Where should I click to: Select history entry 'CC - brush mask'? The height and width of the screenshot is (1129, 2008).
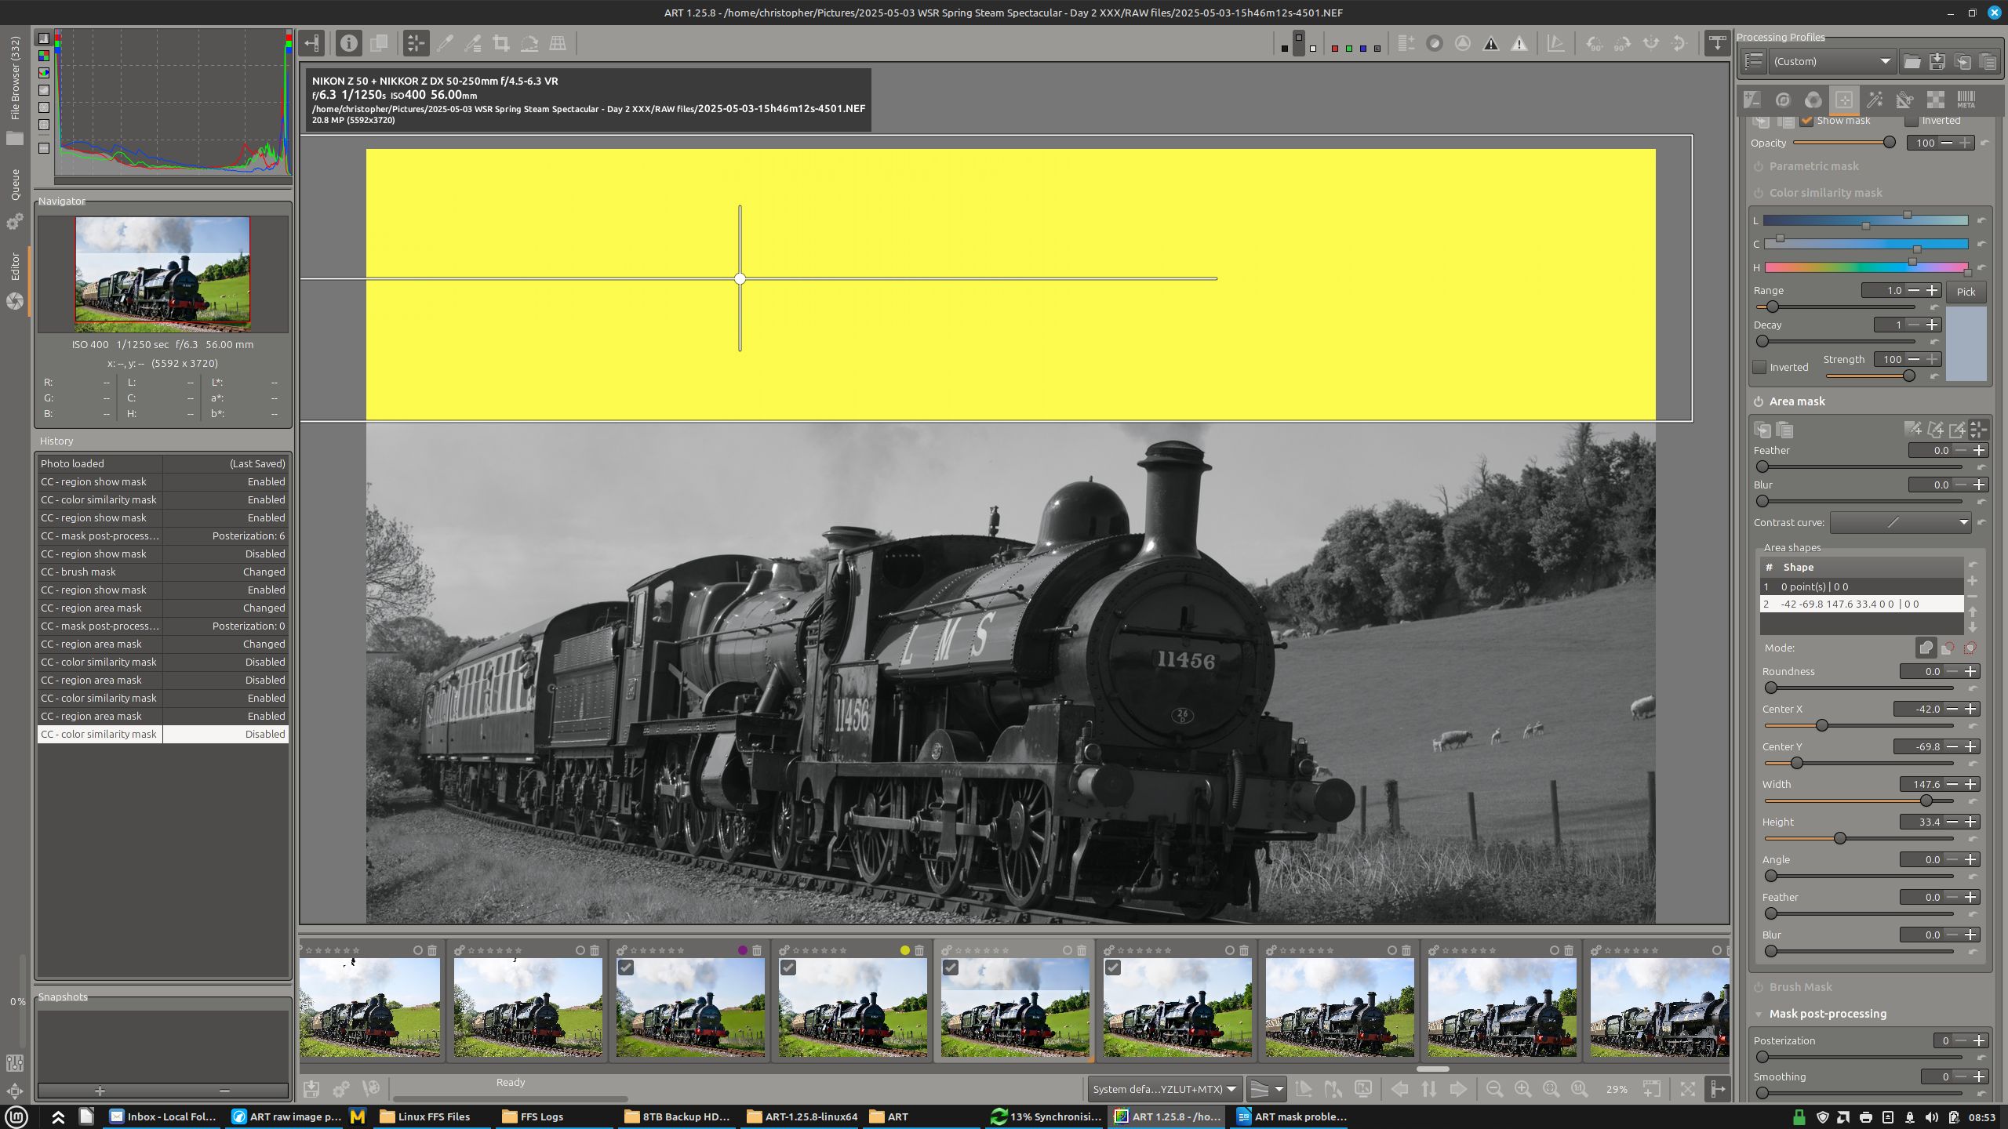(x=163, y=572)
